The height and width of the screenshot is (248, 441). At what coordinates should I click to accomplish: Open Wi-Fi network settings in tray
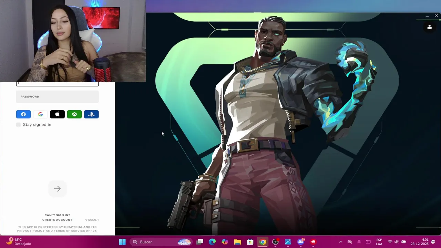(390, 242)
